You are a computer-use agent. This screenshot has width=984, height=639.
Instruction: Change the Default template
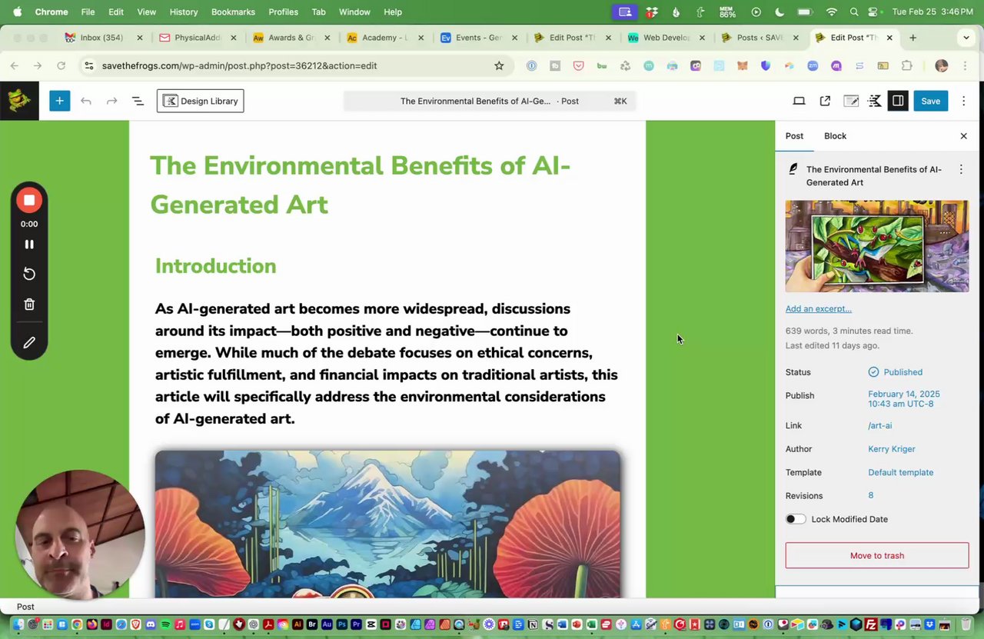pos(901,472)
